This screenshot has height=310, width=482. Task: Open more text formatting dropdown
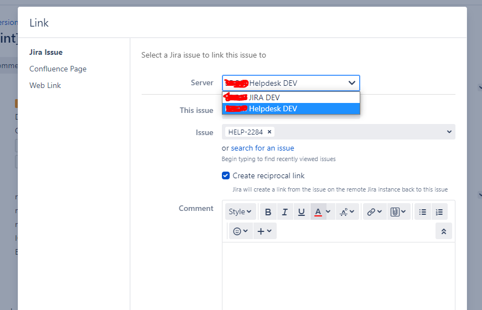click(x=348, y=211)
